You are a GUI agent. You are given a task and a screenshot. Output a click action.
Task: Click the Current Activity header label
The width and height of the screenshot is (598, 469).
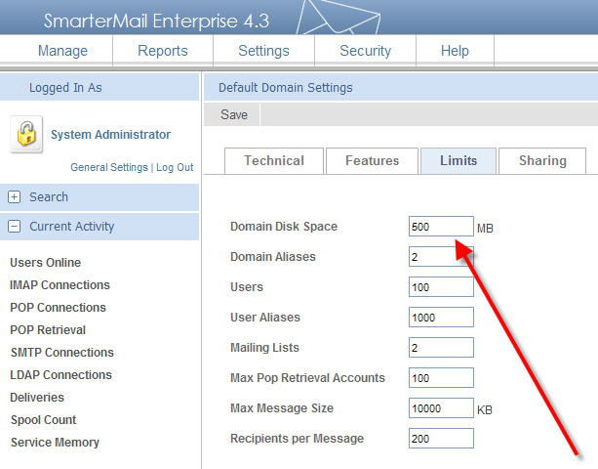pyautogui.click(x=71, y=226)
